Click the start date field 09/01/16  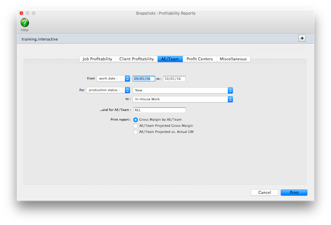144,79
